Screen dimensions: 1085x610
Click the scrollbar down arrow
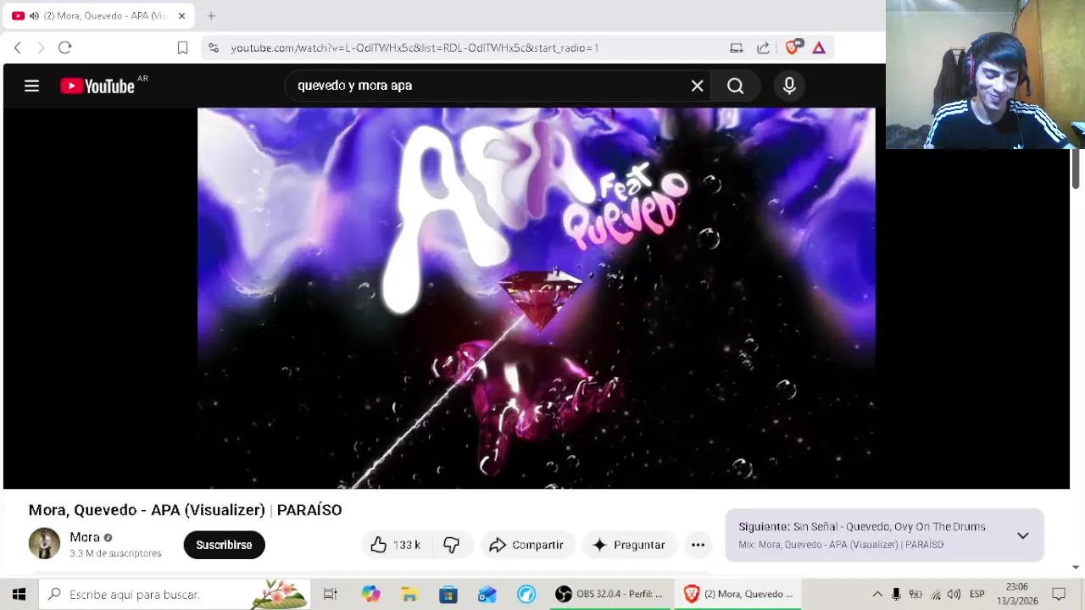pyautogui.click(x=1076, y=567)
